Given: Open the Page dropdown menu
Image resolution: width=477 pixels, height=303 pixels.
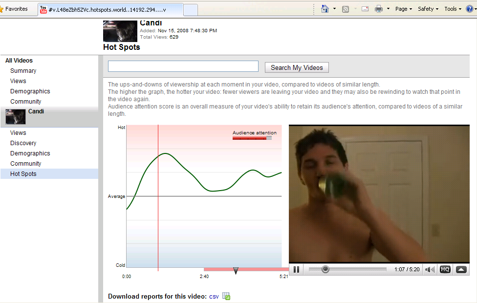Looking at the screenshot, I should (x=403, y=9).
